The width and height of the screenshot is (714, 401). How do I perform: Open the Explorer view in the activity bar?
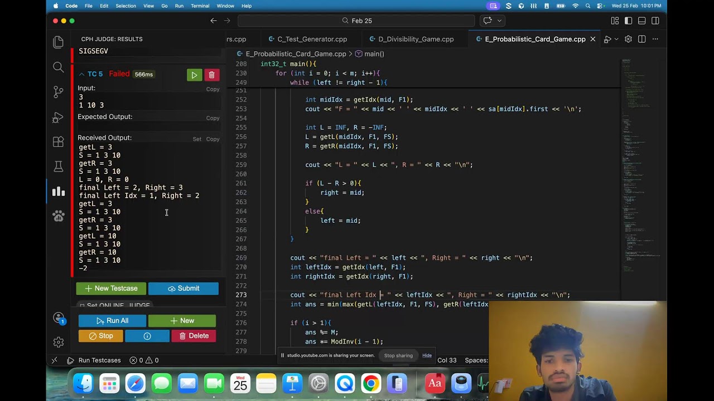coord(58,42)
